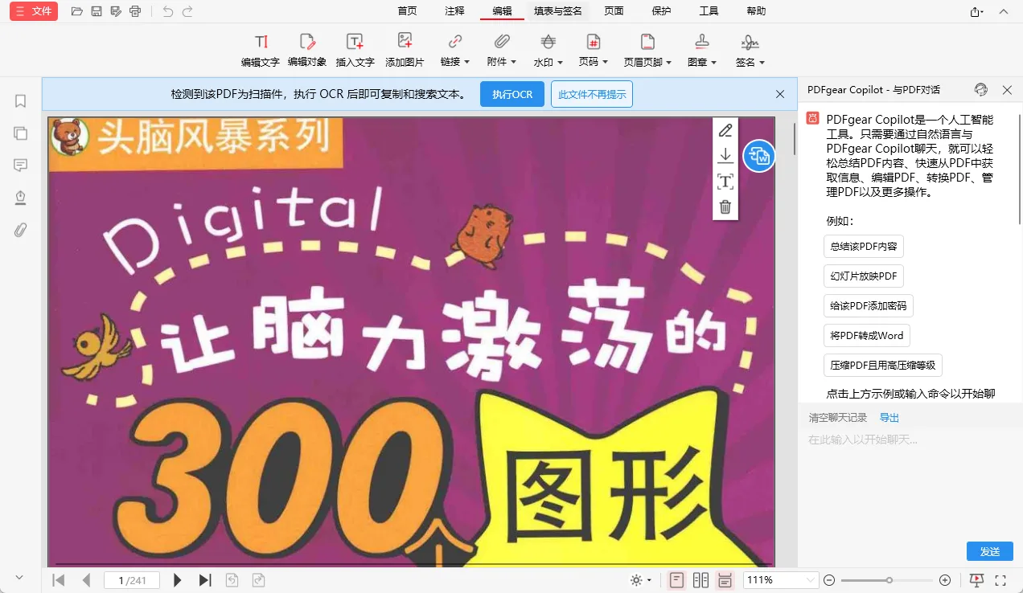This screenshot has height=593, width=1023.
Task: Click the 给该PDF添加密码 suggestion
Action: click(869, 306)
